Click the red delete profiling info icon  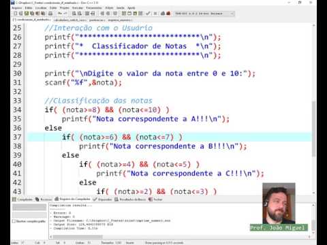168,14
